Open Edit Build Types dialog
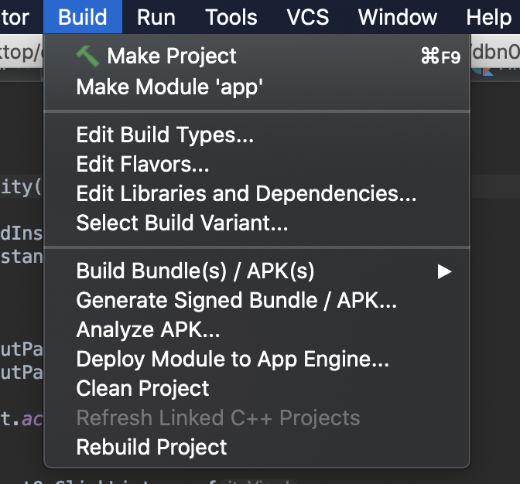Viewport: 520px width, 484px height. (x=165, y=135)
